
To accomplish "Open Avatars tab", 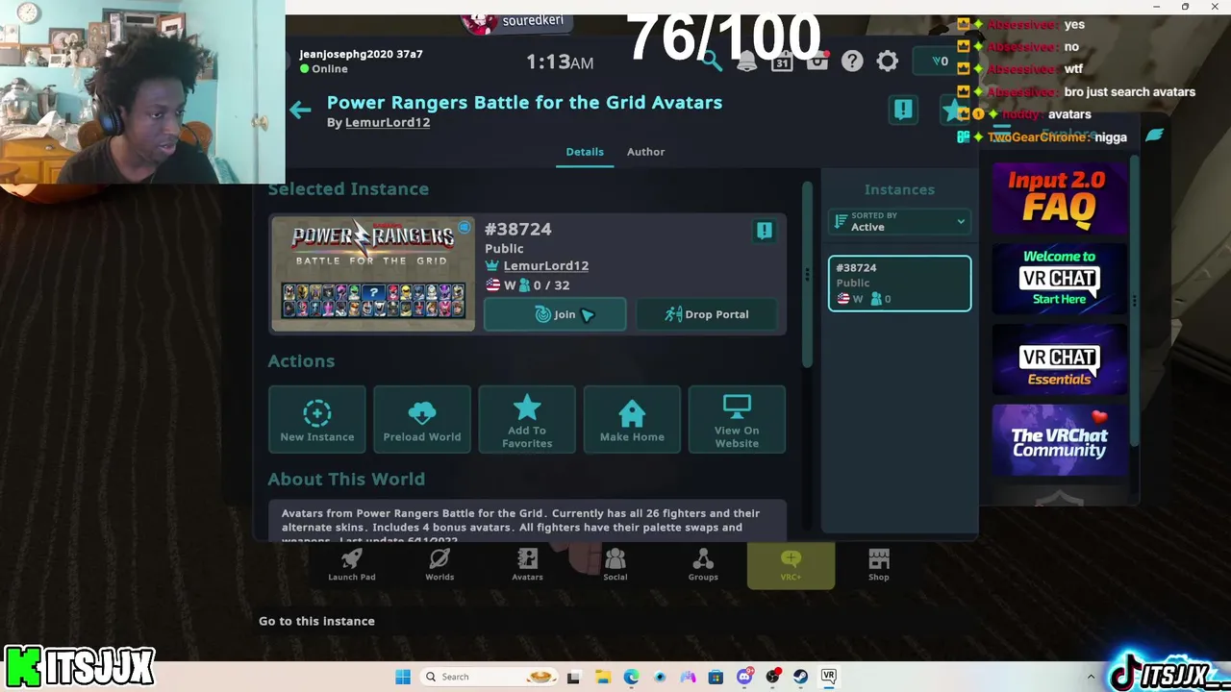I will tap(527, 565).
